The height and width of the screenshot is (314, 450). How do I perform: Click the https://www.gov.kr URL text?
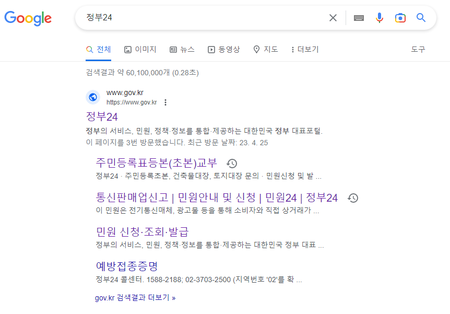click(132, 102)
